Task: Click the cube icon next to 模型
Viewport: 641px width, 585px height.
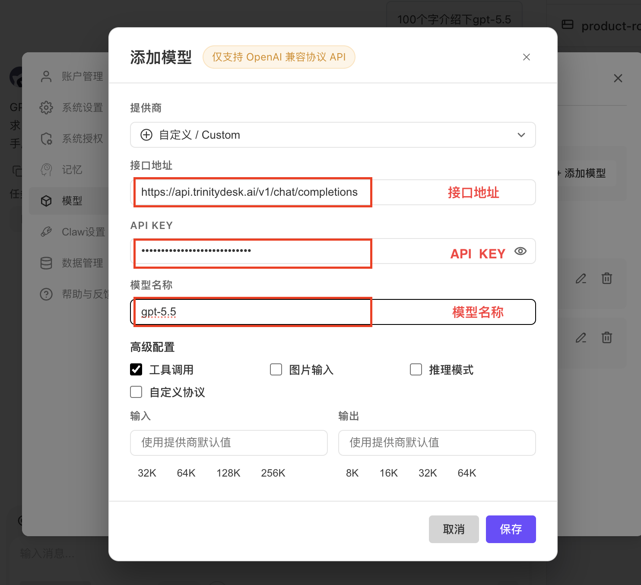Action: point(46,201)
